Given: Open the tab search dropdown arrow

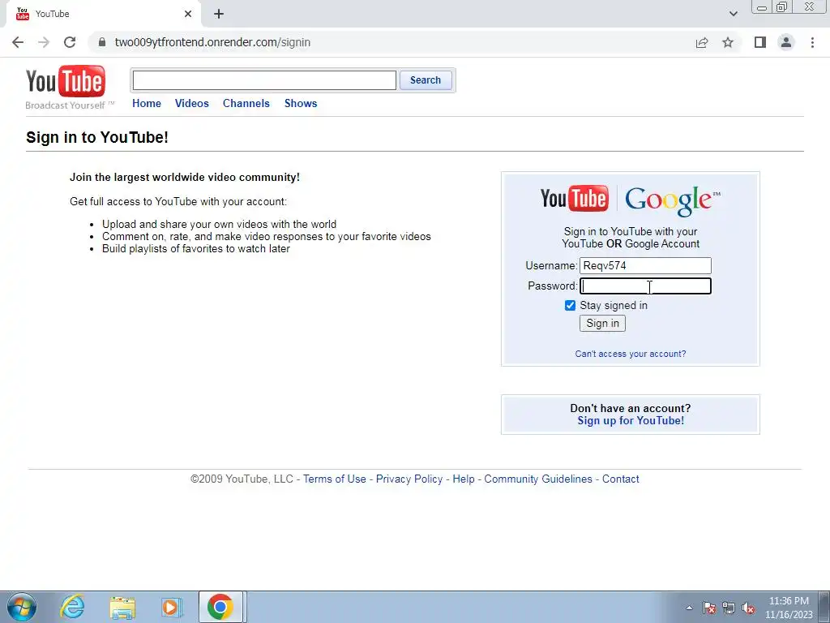Looking at the screenshot, I should 733,14.
